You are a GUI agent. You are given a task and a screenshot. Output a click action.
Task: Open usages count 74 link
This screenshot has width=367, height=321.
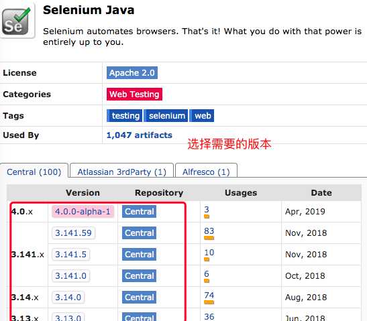[x=209, y=296]
